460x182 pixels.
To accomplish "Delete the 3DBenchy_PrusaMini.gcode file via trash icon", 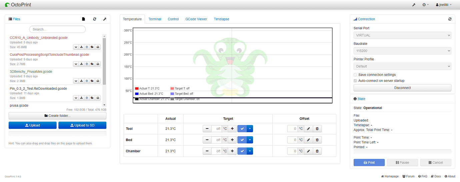I will point(87,81).
